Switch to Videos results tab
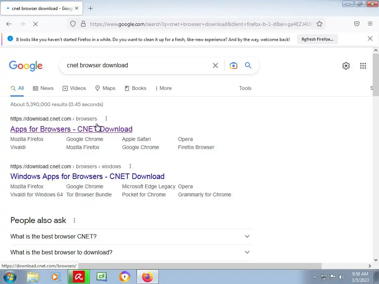The width and height of the screenshot is (379, 284). [x=74, y=88]
